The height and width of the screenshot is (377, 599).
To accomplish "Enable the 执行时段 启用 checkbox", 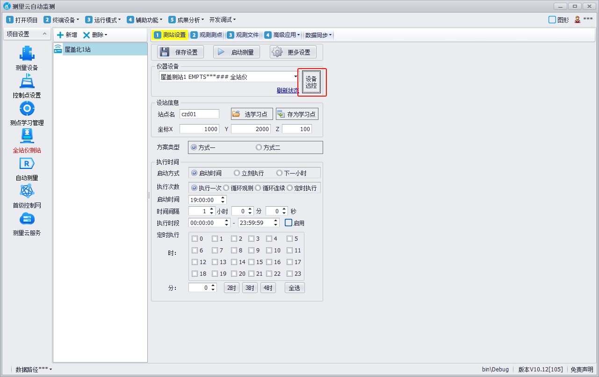I will (x=289, y=223).
